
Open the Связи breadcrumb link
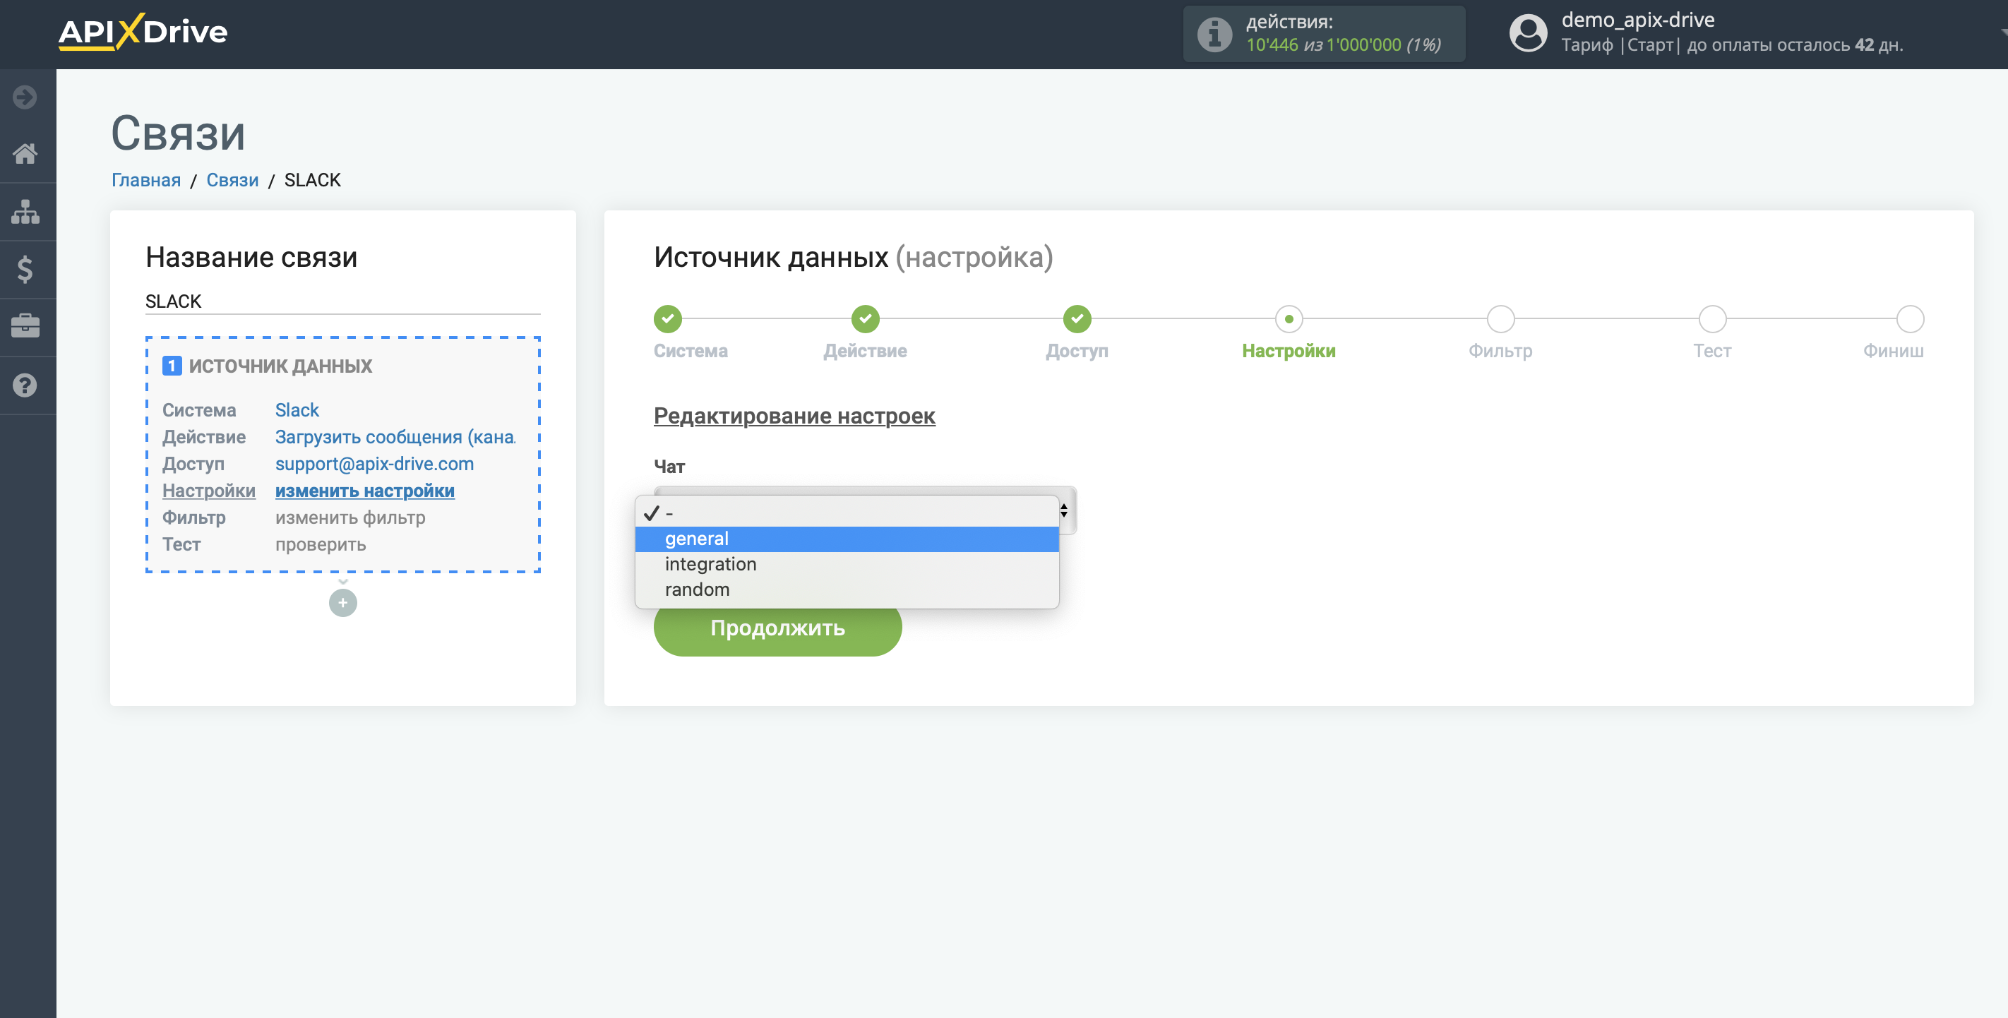click(232, 180)
